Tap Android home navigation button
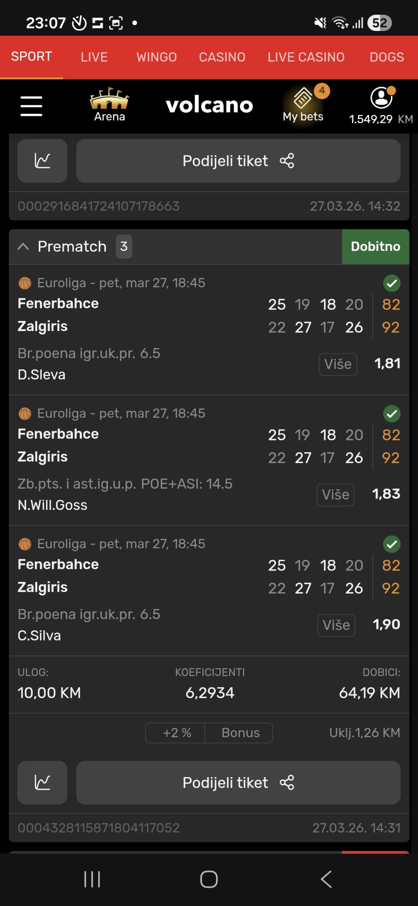 209,879
